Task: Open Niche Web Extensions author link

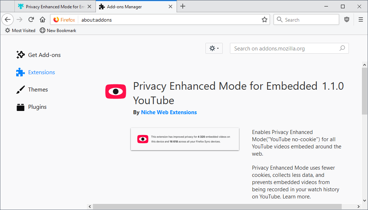Action: (x=169, y=112)
